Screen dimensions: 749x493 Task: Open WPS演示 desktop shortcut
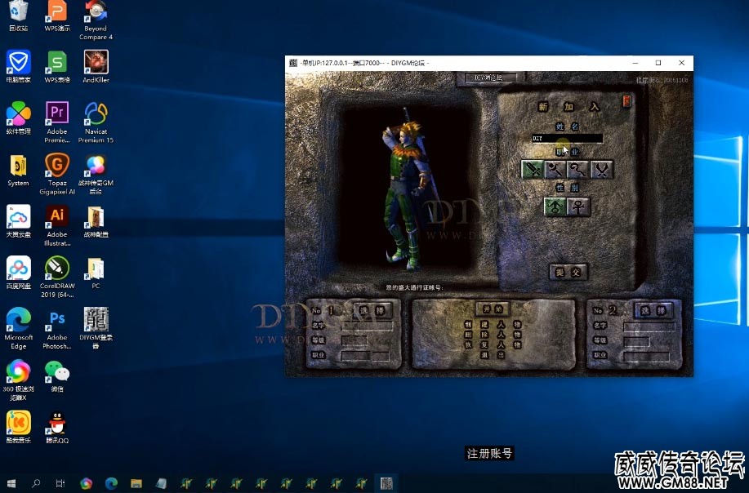(x=57, y=16)
